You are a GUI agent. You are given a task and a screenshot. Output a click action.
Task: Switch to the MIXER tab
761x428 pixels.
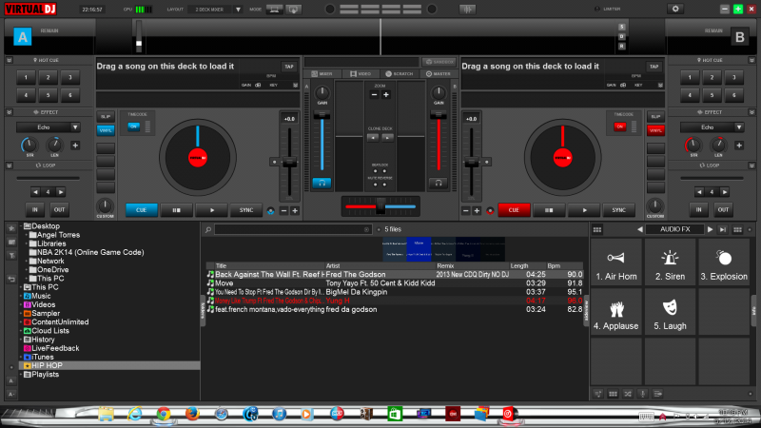pyautogui.click(x=322, y=74)
